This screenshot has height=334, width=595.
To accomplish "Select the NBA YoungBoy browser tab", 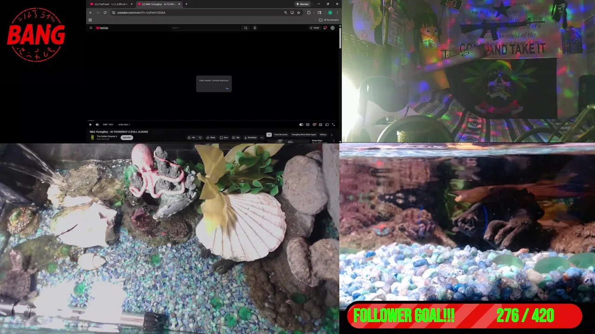I will (159, 4).
